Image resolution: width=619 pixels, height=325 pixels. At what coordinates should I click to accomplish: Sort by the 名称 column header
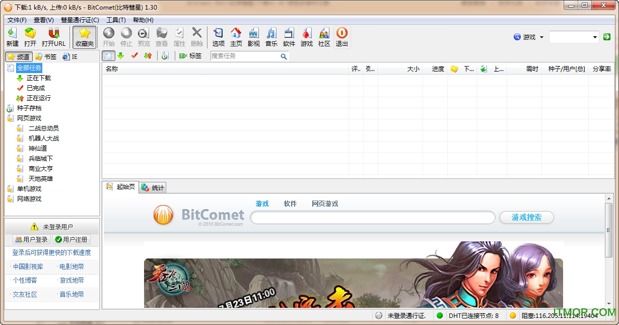[225, 69]
